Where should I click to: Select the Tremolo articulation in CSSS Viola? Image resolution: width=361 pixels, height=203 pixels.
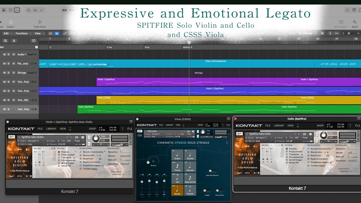click(177, 167)
